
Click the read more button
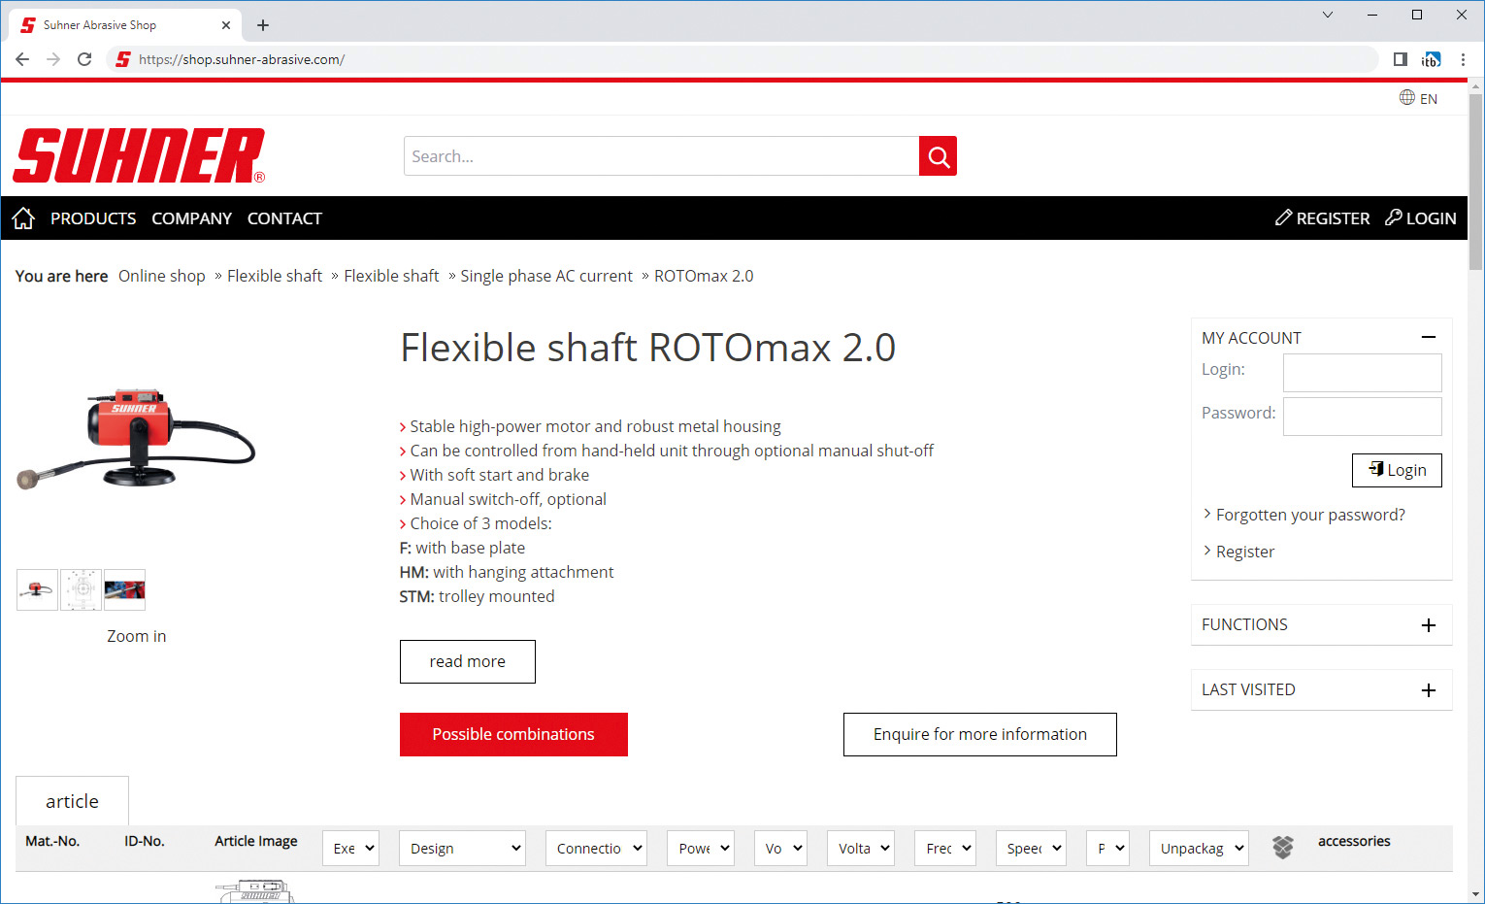point(468,661)
